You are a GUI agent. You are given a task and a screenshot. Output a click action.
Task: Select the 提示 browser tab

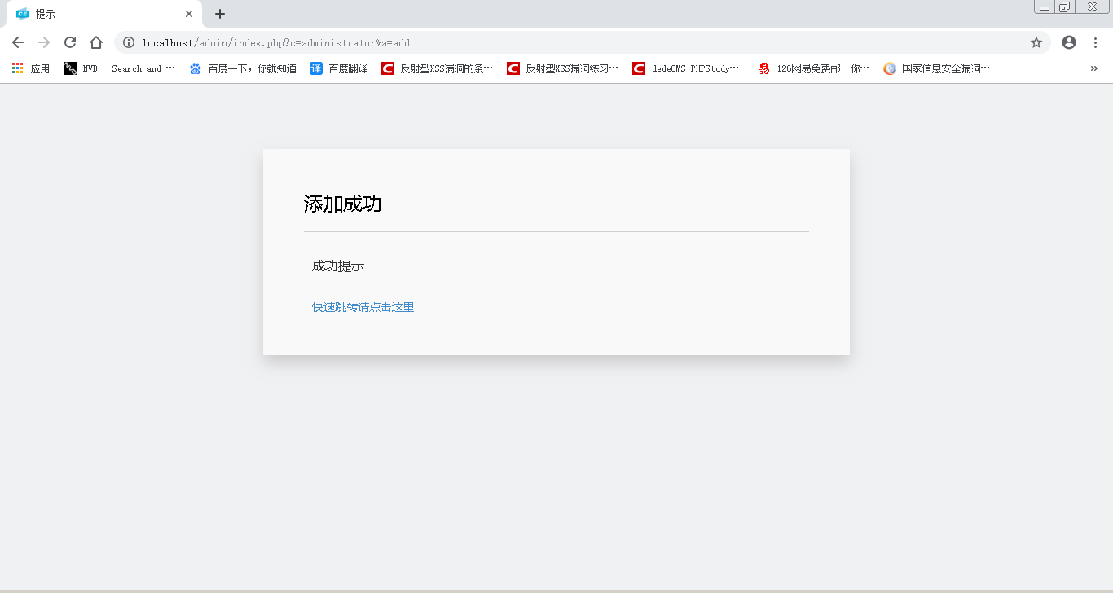(x=104, y=14)
